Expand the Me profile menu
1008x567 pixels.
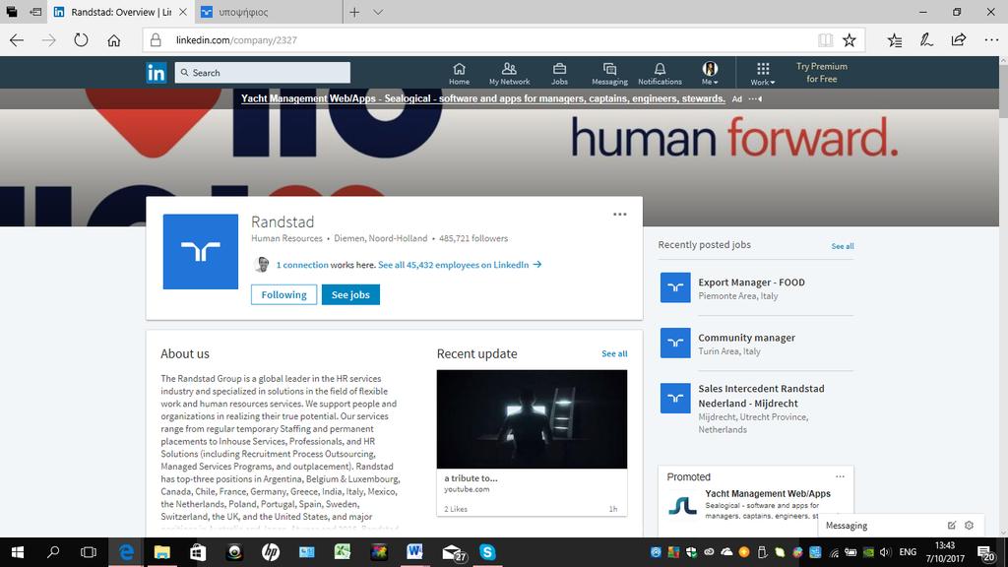tap(710, 73)
